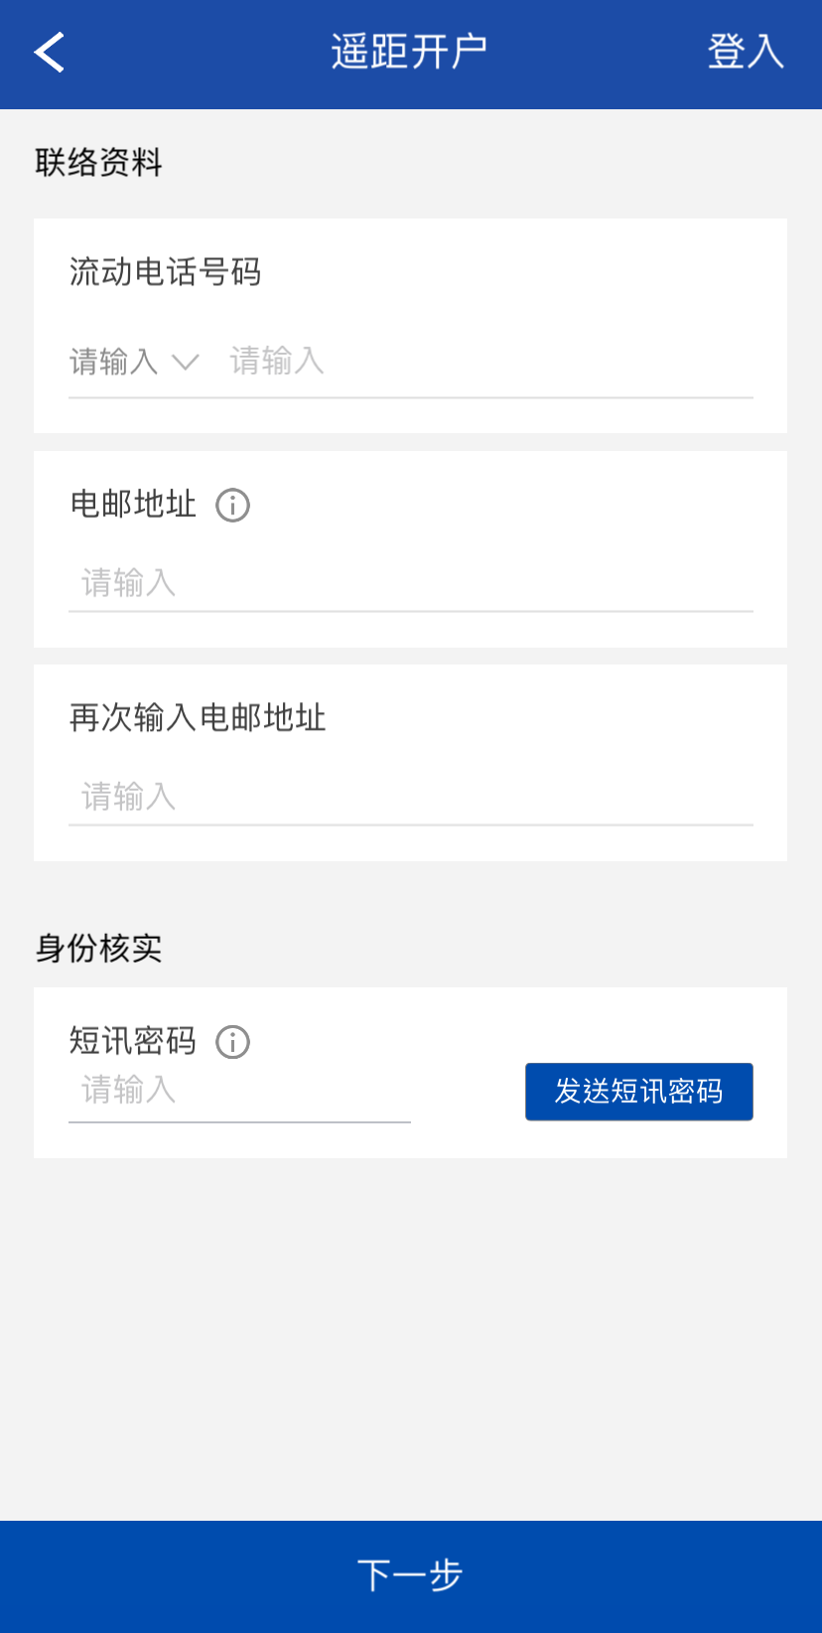
Task: Expand the country code chevron arrow
Action: click(186, 362)
